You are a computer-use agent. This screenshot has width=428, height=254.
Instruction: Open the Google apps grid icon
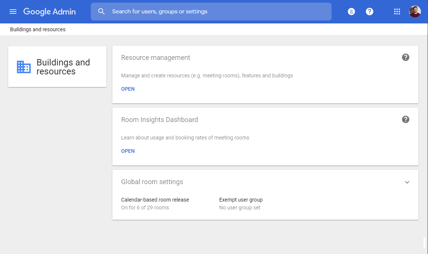[x=397, y=12]
